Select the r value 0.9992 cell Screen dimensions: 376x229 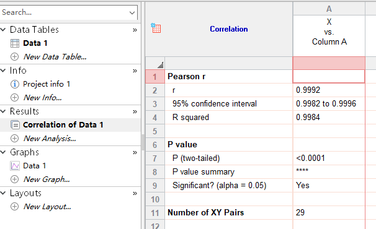click(x=329, y=90)
